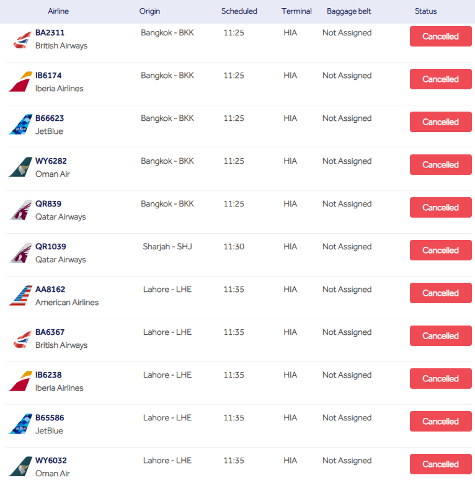Click Cancelled button for AA8162

(x=440, y=293)
